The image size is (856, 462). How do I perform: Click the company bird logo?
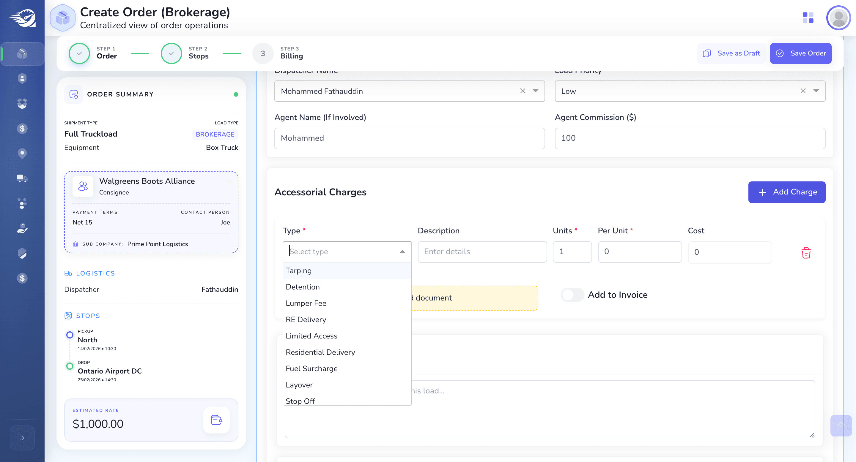pos(22,18)
